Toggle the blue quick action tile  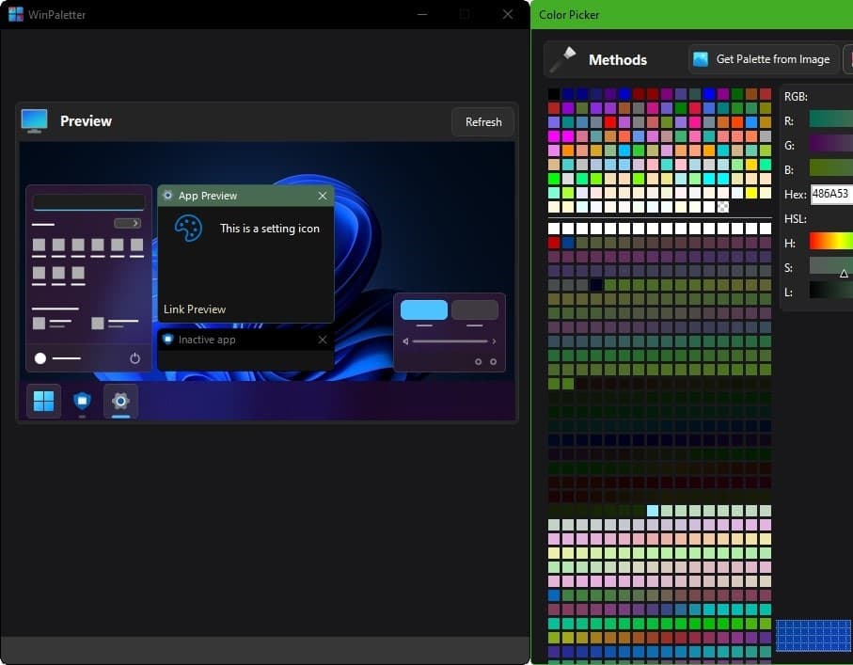[x=424, y=310]
